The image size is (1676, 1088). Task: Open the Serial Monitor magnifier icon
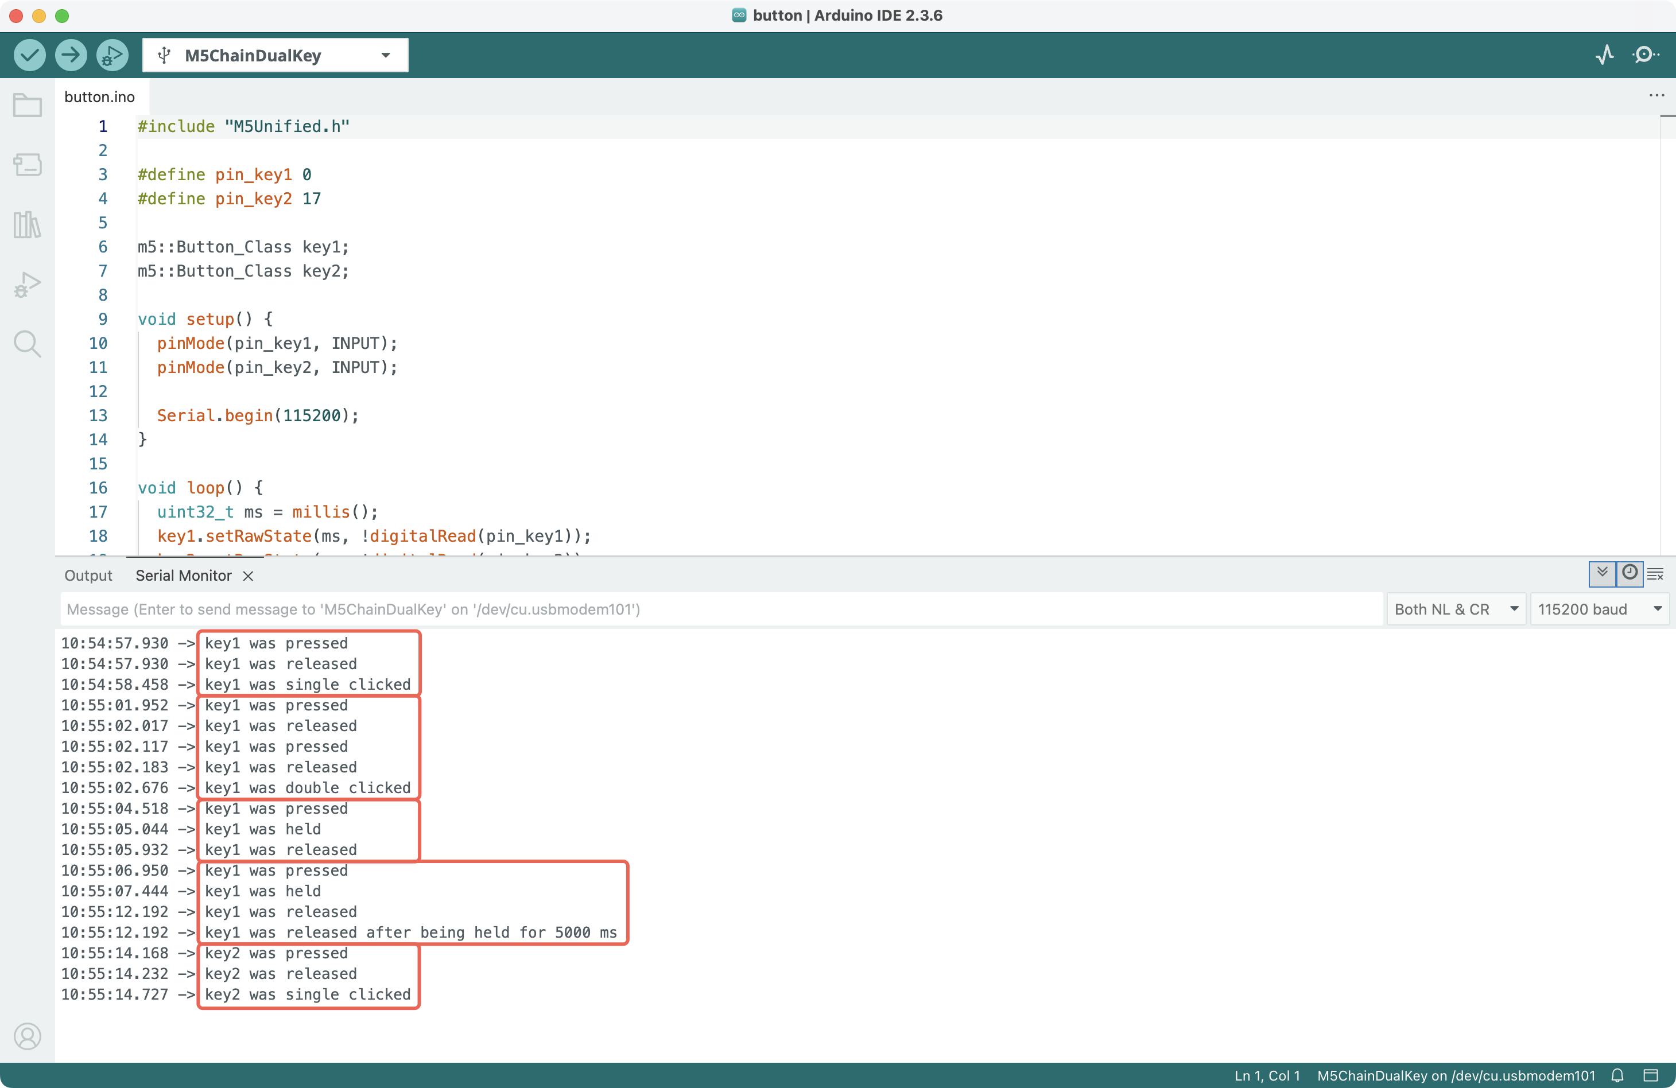[x=1645, y=55]
